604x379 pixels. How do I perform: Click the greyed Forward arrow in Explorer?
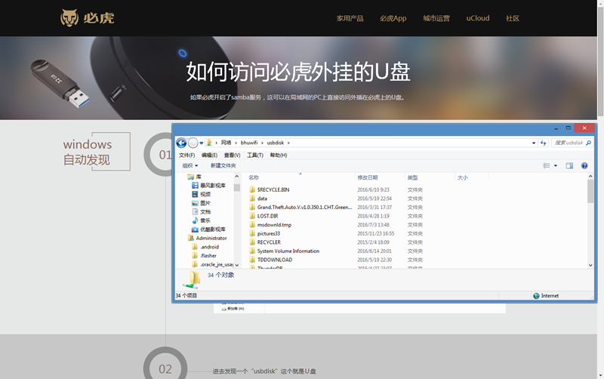click(193, 143)
